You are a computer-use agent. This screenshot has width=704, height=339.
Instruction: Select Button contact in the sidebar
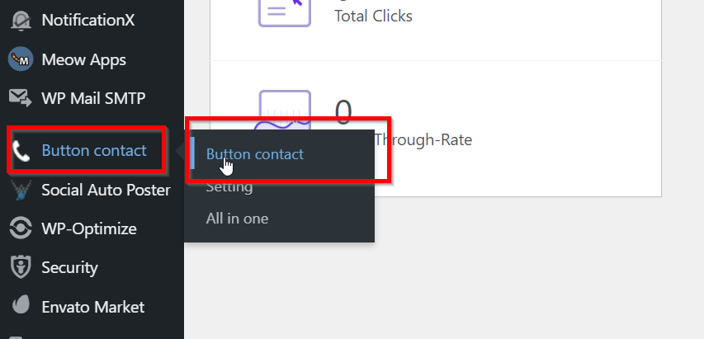point(92,150)
